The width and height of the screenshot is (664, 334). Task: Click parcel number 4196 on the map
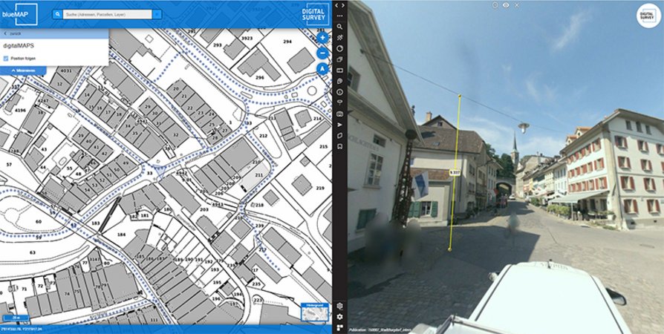coord(20,111)
